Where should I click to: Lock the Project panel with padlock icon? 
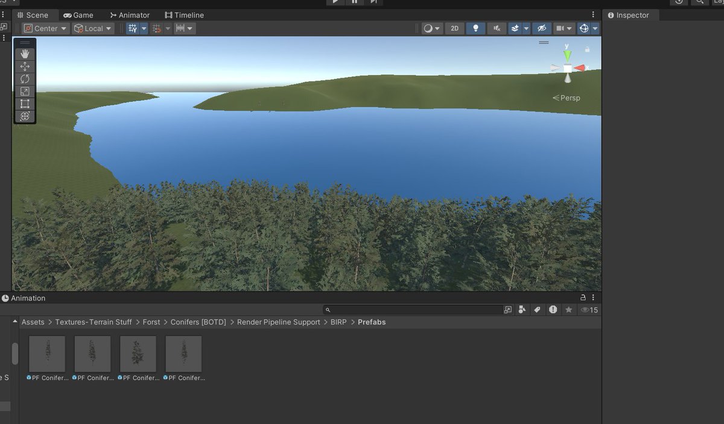coord(583,298)
